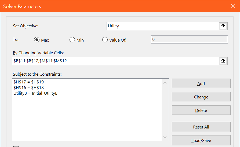The image size is (240, 147).
Task: Click the Solver Parameters title bar
Action: (x=107, y=6)
